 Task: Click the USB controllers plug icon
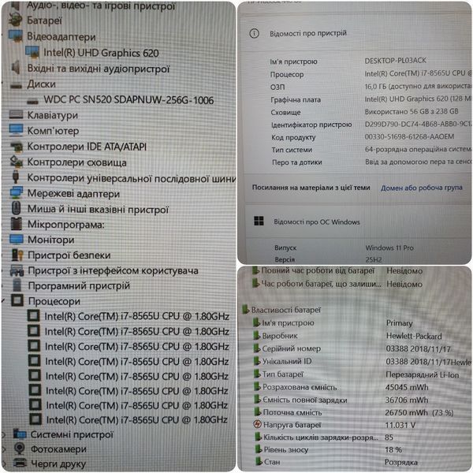[x=16, y=177]
